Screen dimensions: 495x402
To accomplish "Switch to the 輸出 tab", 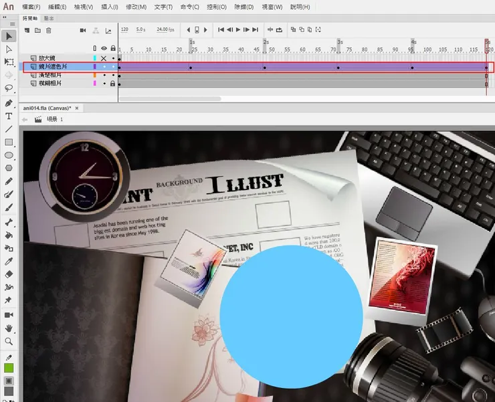I will [x=49, y=19].
